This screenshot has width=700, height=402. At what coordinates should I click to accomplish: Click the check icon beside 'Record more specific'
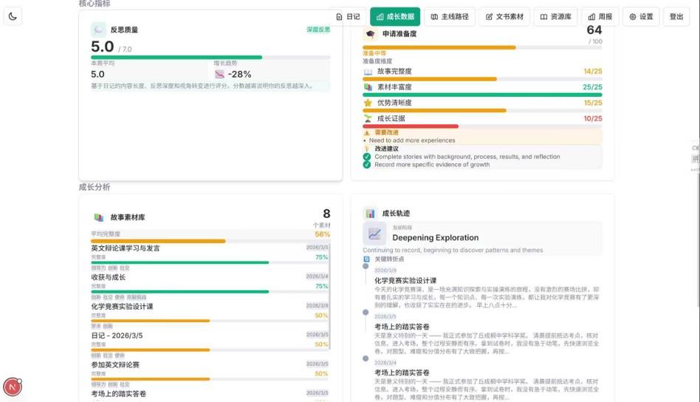coord(367,165)
